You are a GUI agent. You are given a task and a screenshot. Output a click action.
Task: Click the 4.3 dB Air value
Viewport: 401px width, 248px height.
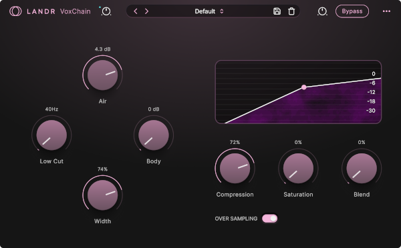pos(102,49)
